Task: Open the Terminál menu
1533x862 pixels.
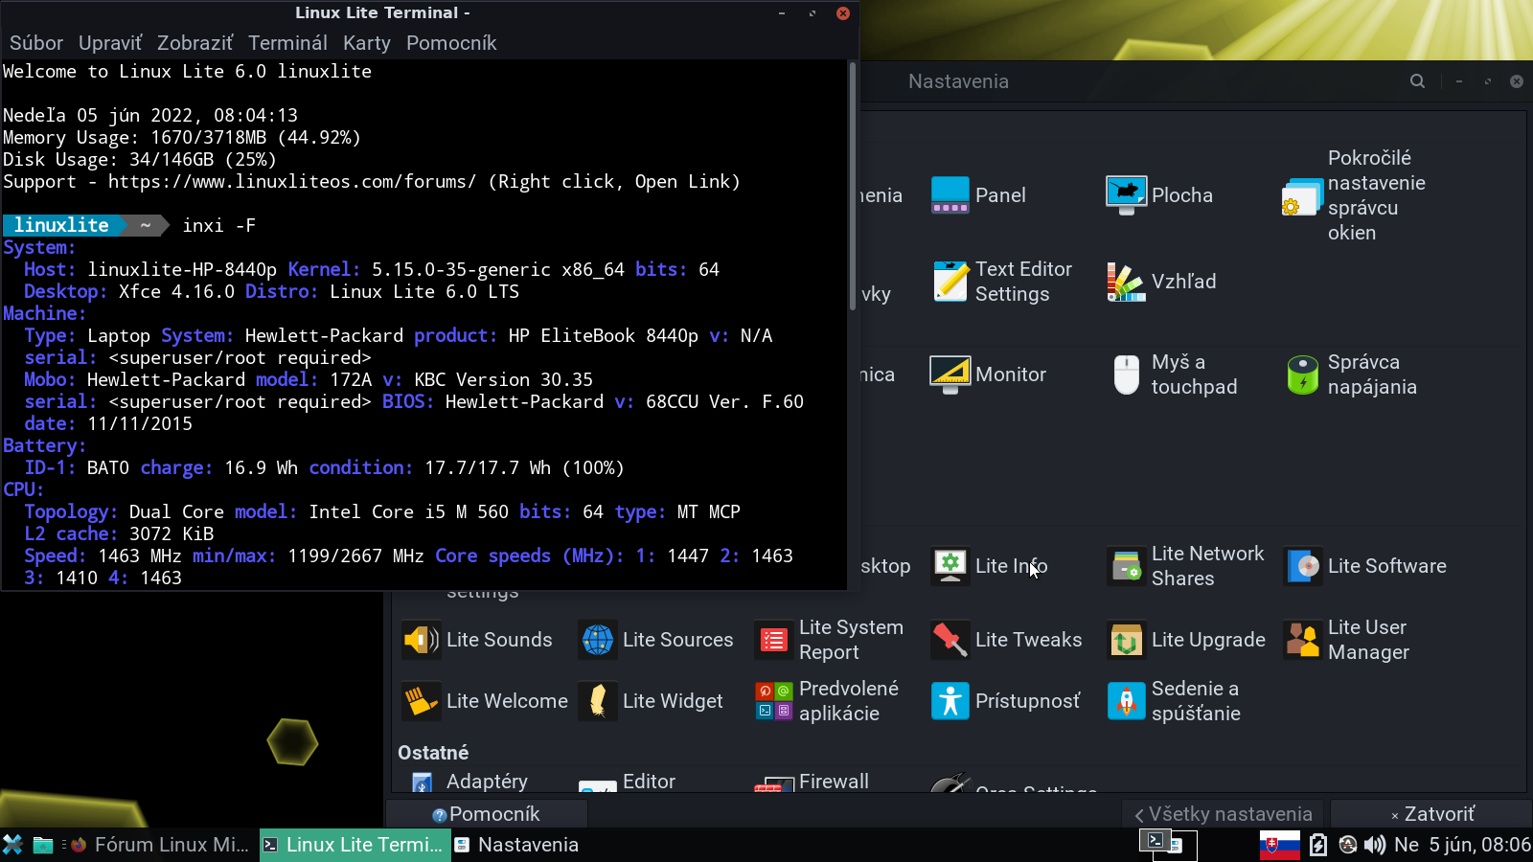Action: tap(287, 43)
